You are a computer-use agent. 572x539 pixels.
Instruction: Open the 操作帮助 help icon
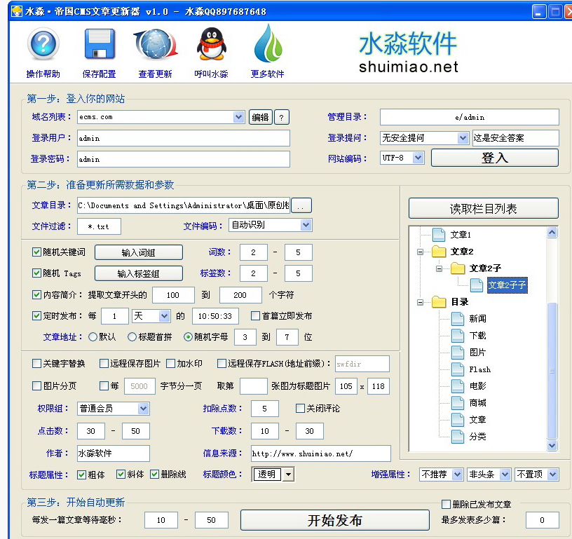[43, 44]
